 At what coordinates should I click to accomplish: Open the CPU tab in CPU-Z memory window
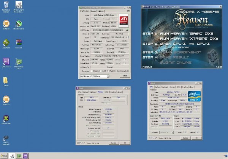coord(79,92)
